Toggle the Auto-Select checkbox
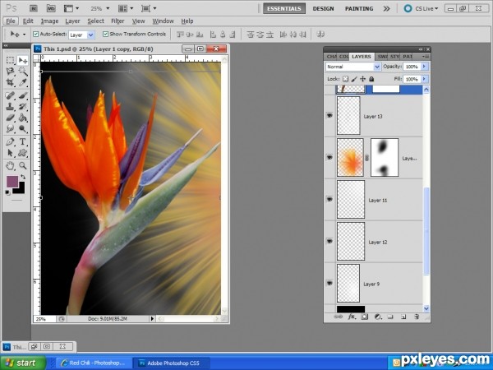 [36, 34]
